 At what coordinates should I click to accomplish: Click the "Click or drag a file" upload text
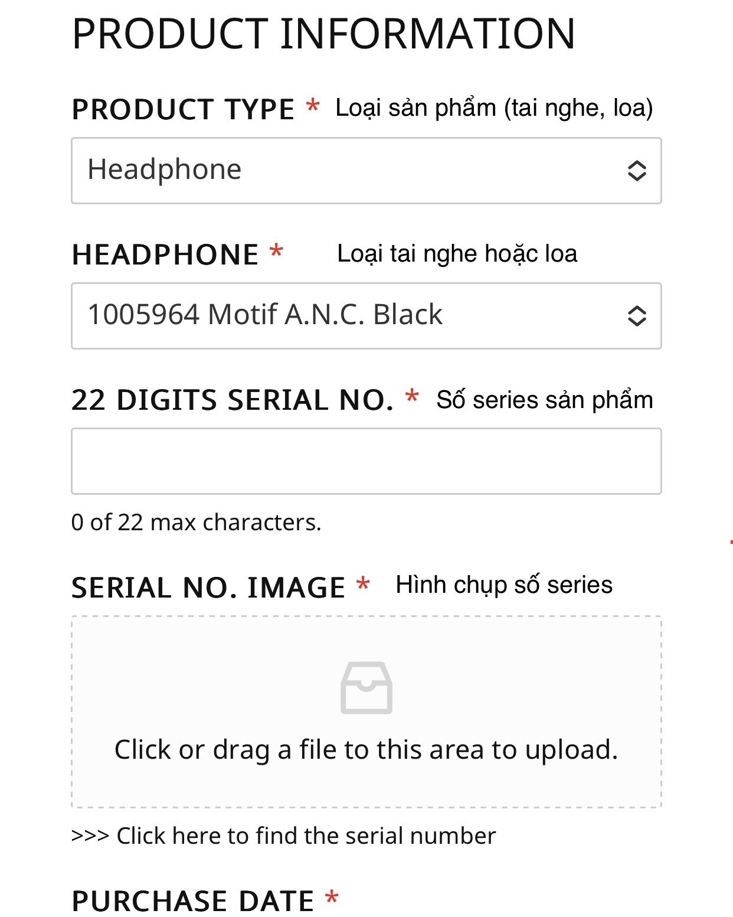[x=366, y=750]
